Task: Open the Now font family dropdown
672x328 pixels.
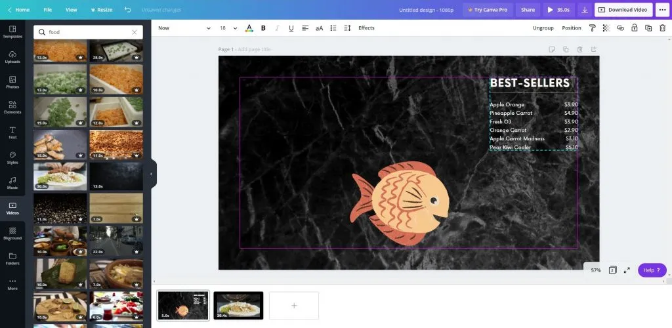Action: pos(184,28)
